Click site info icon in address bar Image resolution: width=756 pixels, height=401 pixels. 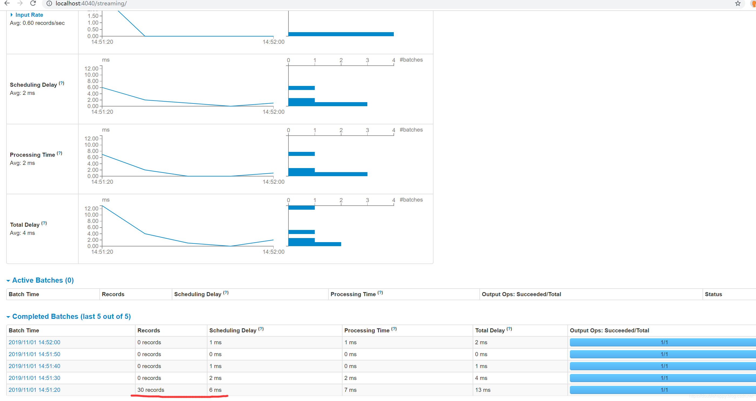click(49, 4)
